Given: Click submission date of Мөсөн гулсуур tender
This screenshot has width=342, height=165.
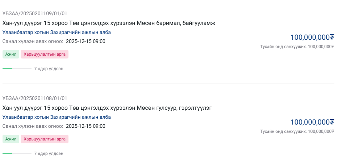Looking at the screenshot, I should pyautogui.click(x=85, y=126).
